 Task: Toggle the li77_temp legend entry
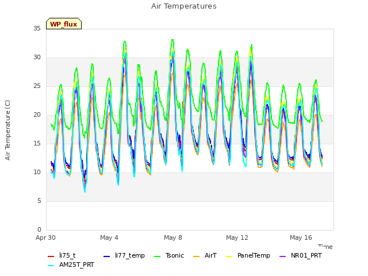pos(124,255)
